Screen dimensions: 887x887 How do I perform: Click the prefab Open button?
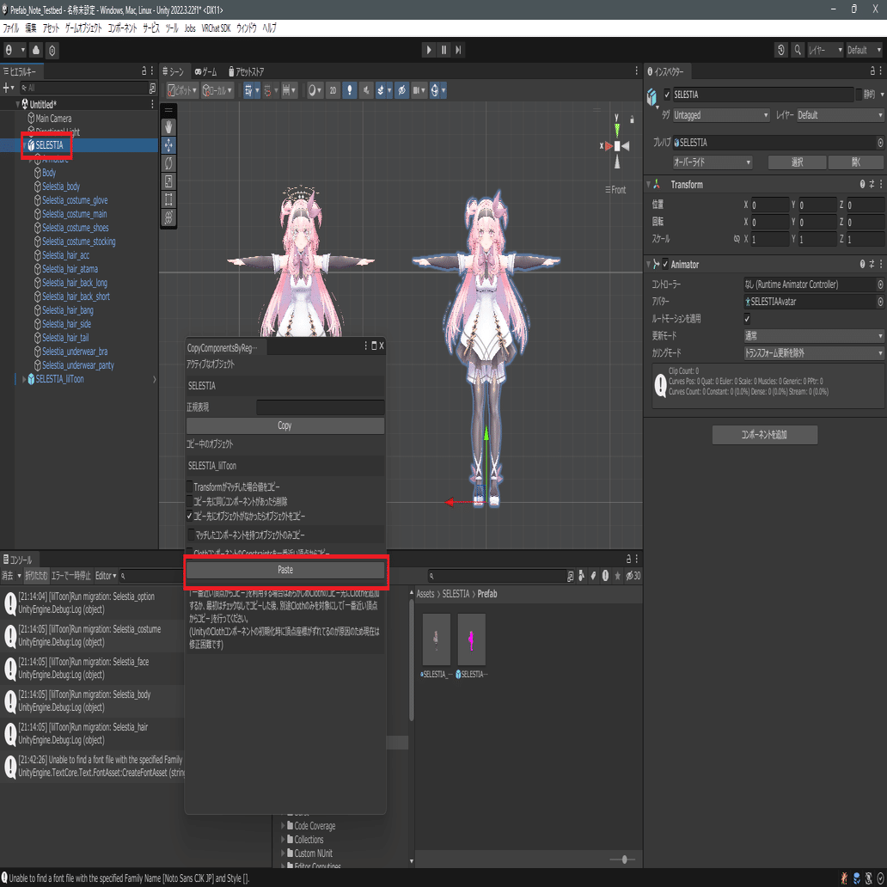click(856, 162)
